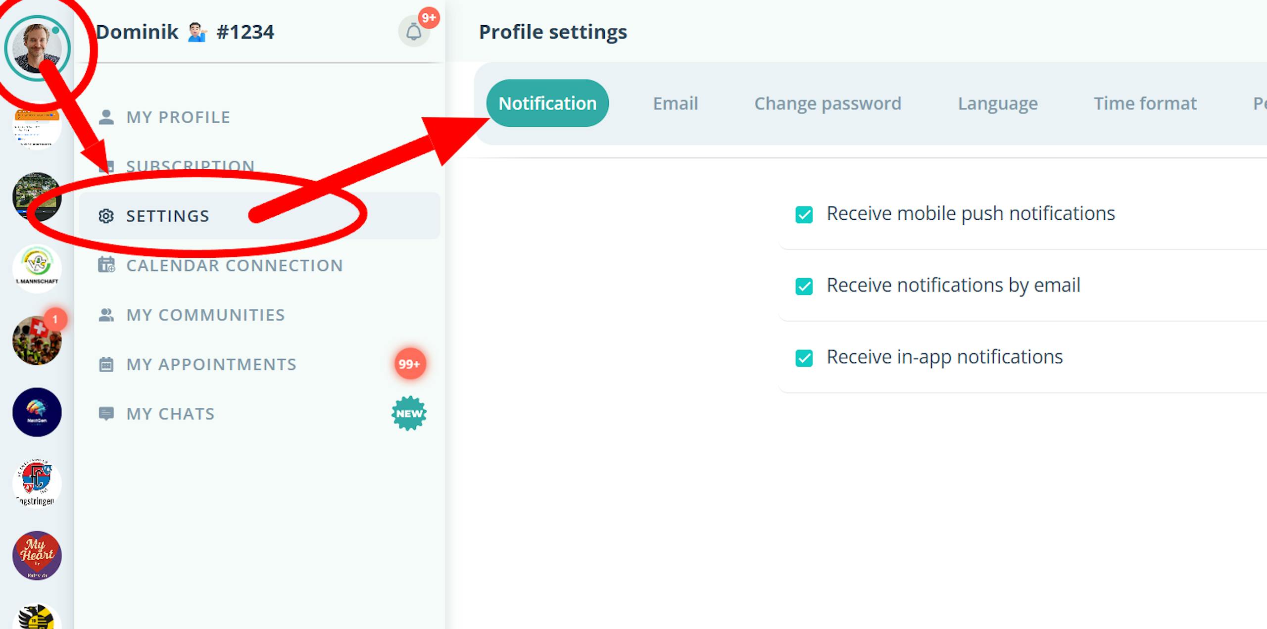Open the Change password tab
This screenshot has height=629, width=1267.
[828, 103]
